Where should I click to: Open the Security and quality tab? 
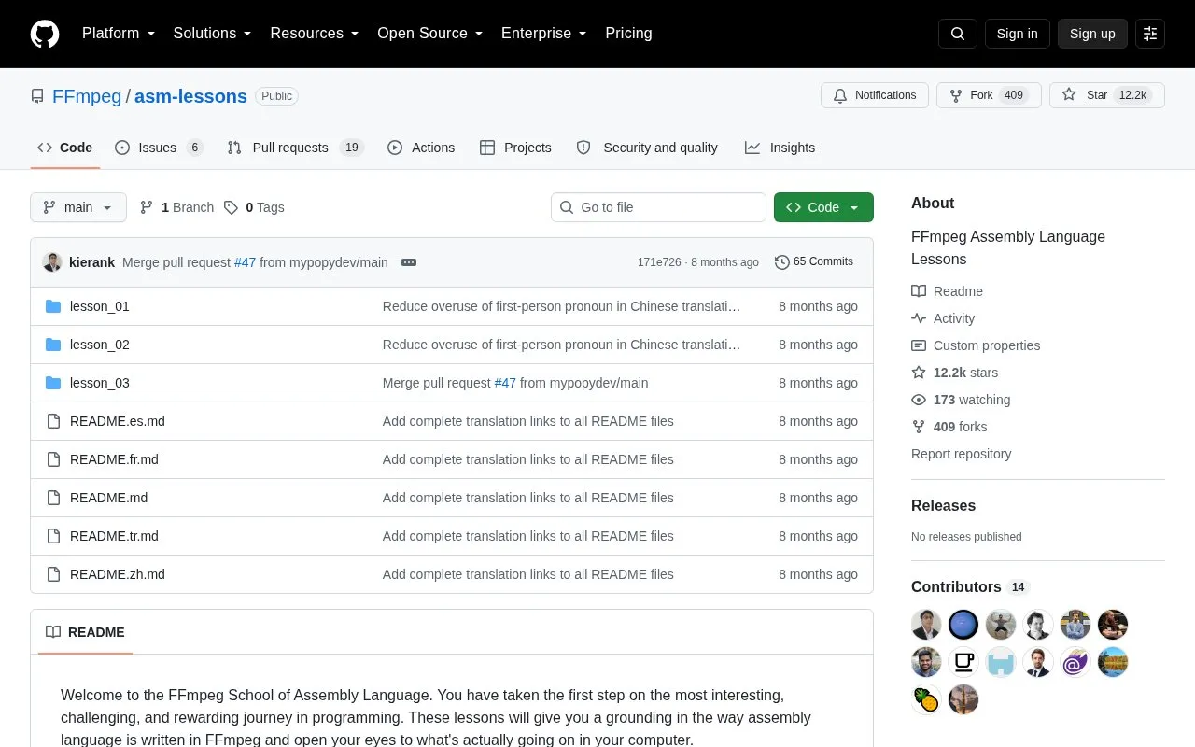click(x=647, y=148)
